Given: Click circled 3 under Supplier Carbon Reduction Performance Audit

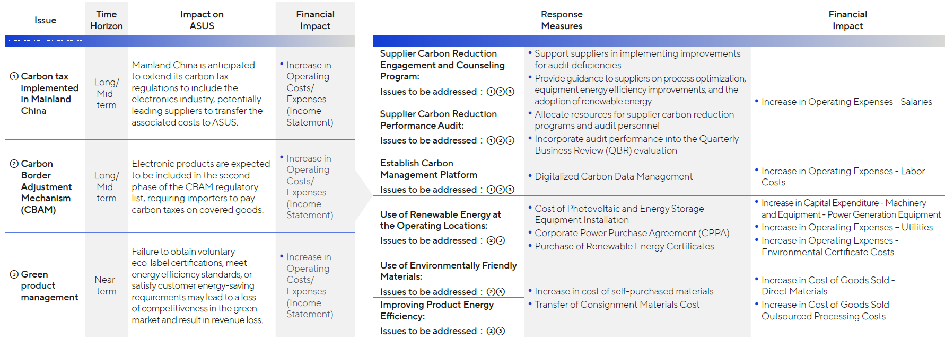Looking at the screenshot, I should [510, 140].
